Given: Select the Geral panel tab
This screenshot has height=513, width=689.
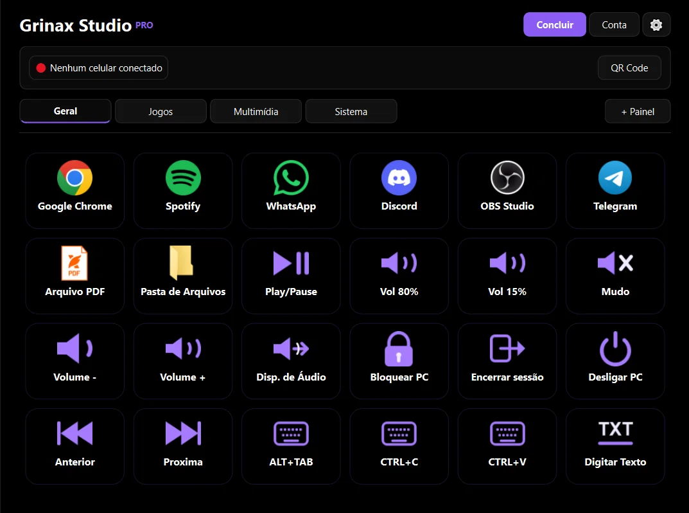Looking at the screenshot, I should click(65, 111).
